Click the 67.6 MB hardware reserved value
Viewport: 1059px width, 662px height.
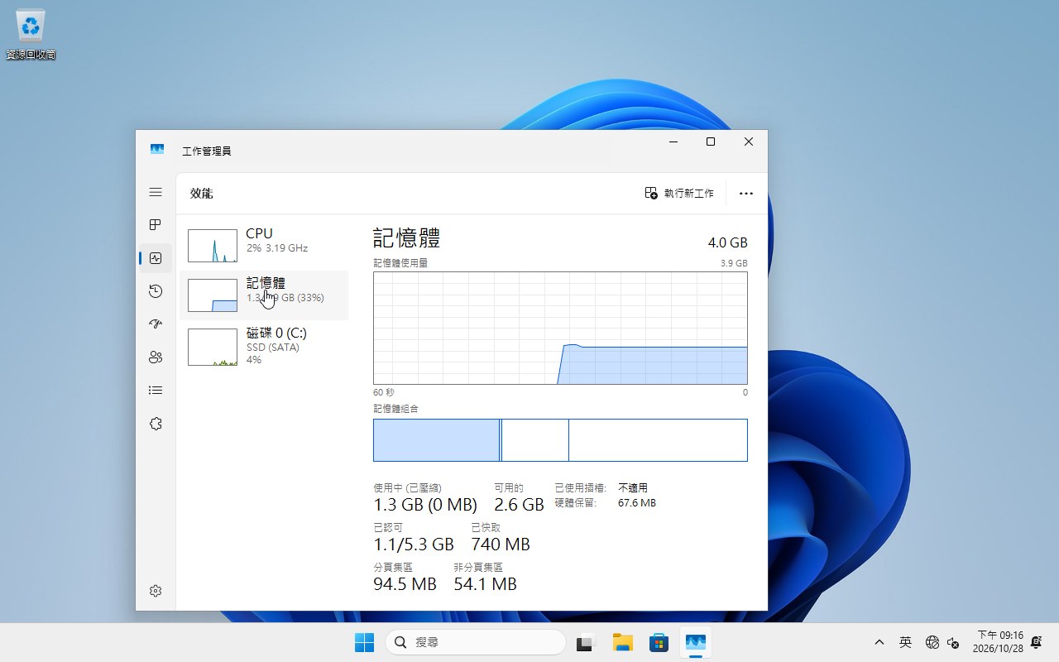[637, 502]
